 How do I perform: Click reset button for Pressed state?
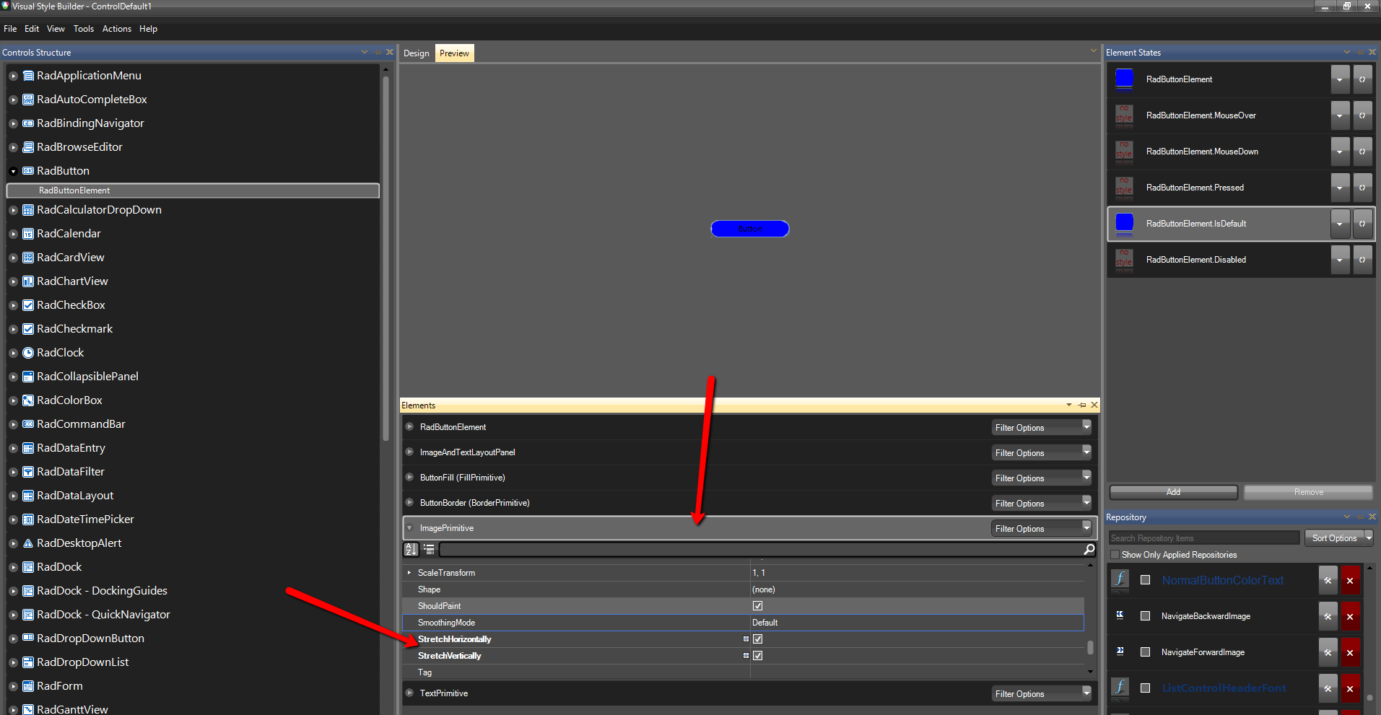click(1362, 188)
